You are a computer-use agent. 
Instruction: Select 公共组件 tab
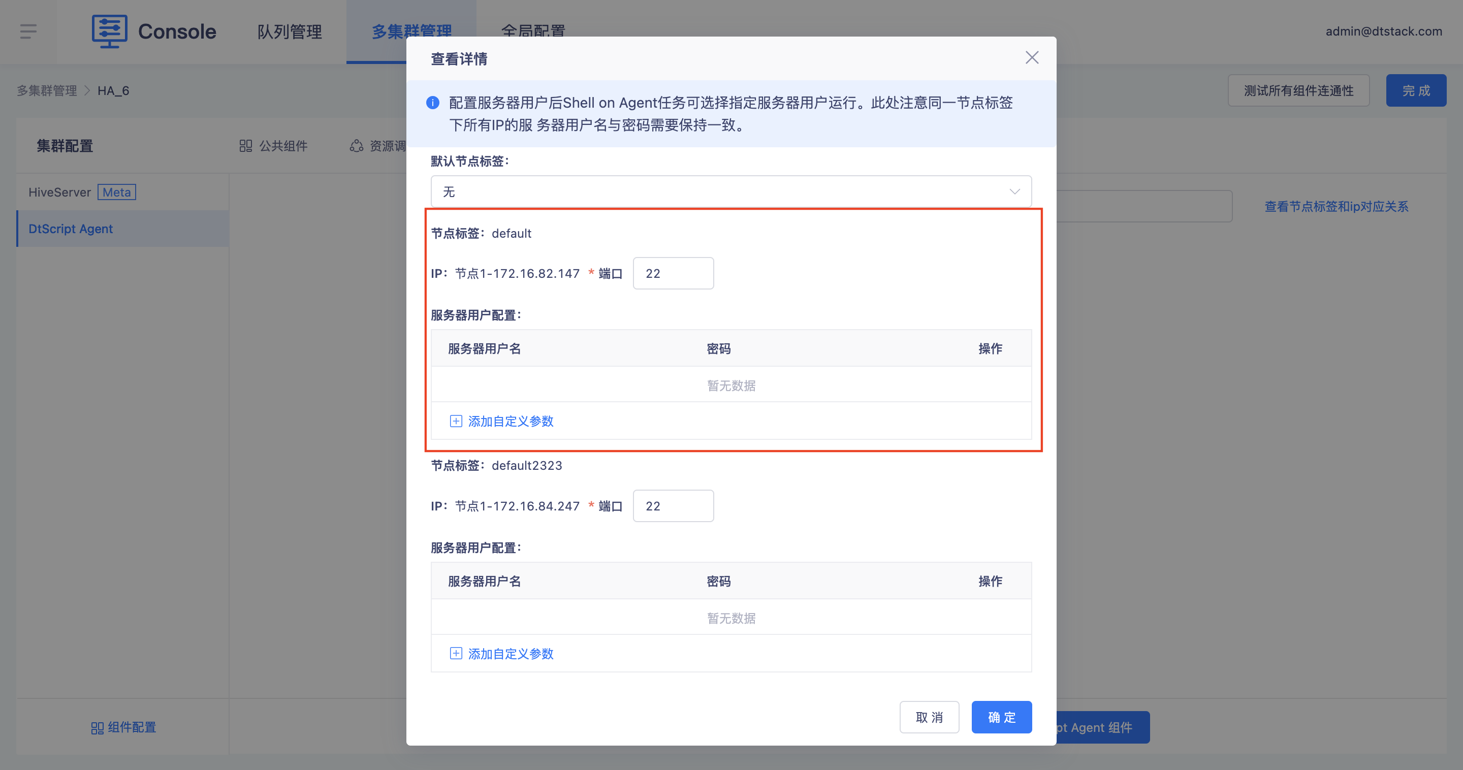coord(273,146)
